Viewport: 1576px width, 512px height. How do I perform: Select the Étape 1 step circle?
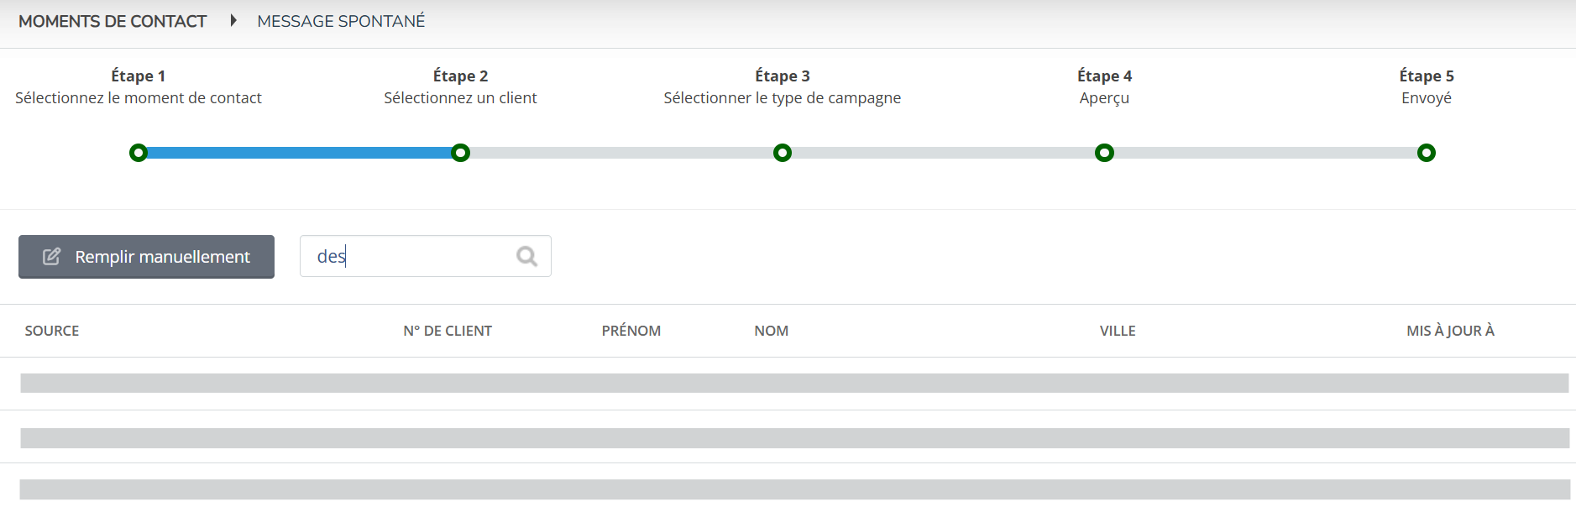click(139, 153)
